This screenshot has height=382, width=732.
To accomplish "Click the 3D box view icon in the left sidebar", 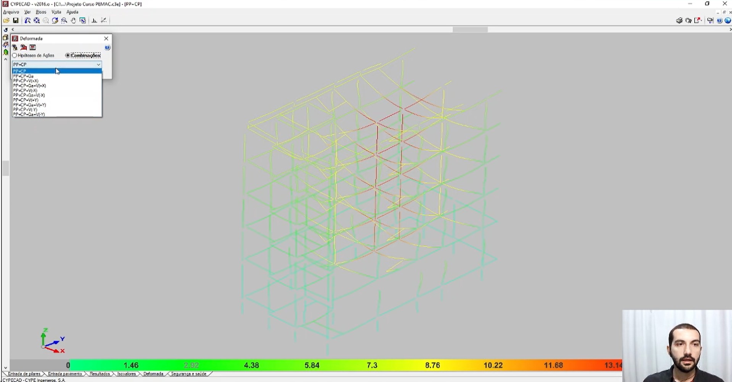I will tap(5, 38).
